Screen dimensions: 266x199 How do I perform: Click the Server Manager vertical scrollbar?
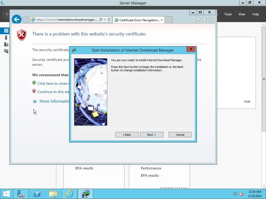click(264, 79)
